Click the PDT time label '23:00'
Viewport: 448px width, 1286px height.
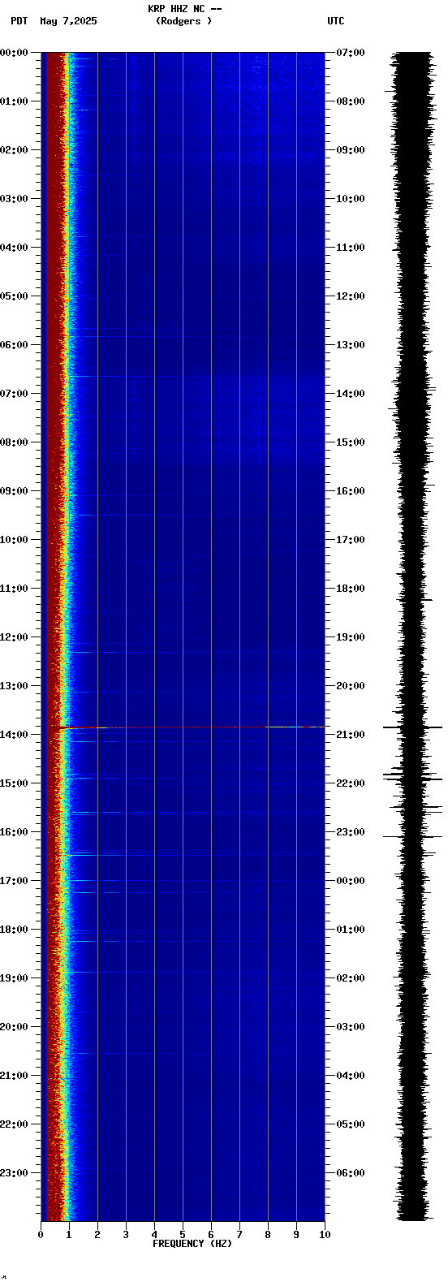(x=14, y=1173)
